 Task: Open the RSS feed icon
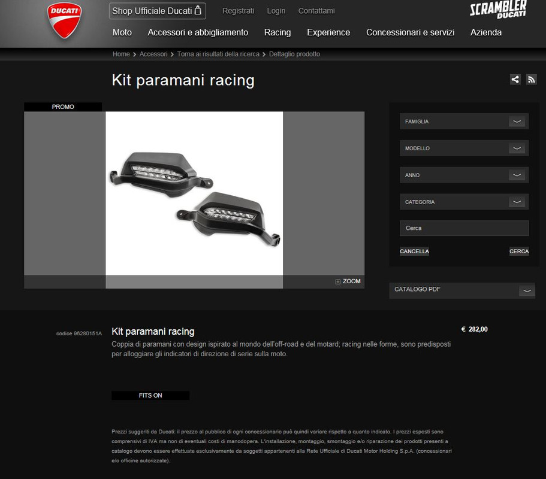pyautogui.click(x=531, y=79)
